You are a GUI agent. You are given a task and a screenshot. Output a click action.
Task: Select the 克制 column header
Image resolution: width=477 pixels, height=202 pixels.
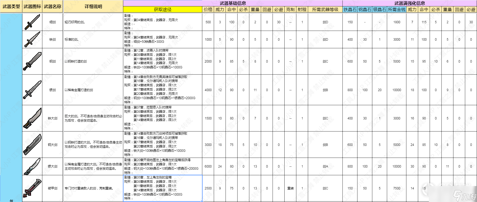point(290,9)
